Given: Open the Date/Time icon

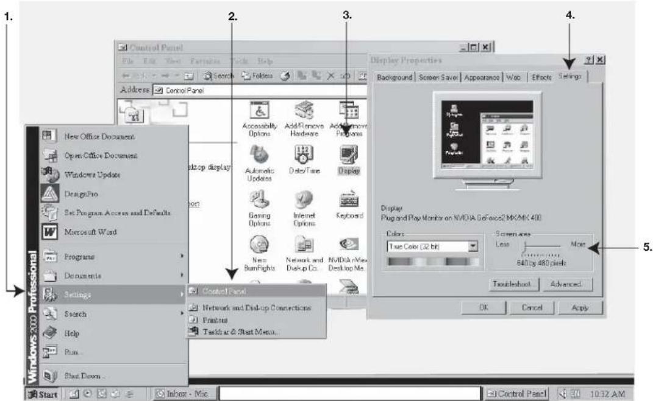Looking at the screenshot, I should click(304, 160).
